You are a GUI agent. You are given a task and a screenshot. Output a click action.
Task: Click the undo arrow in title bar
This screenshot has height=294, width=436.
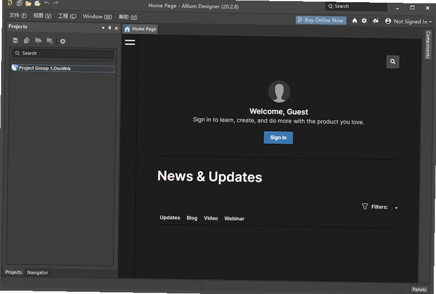click(47, 3)
